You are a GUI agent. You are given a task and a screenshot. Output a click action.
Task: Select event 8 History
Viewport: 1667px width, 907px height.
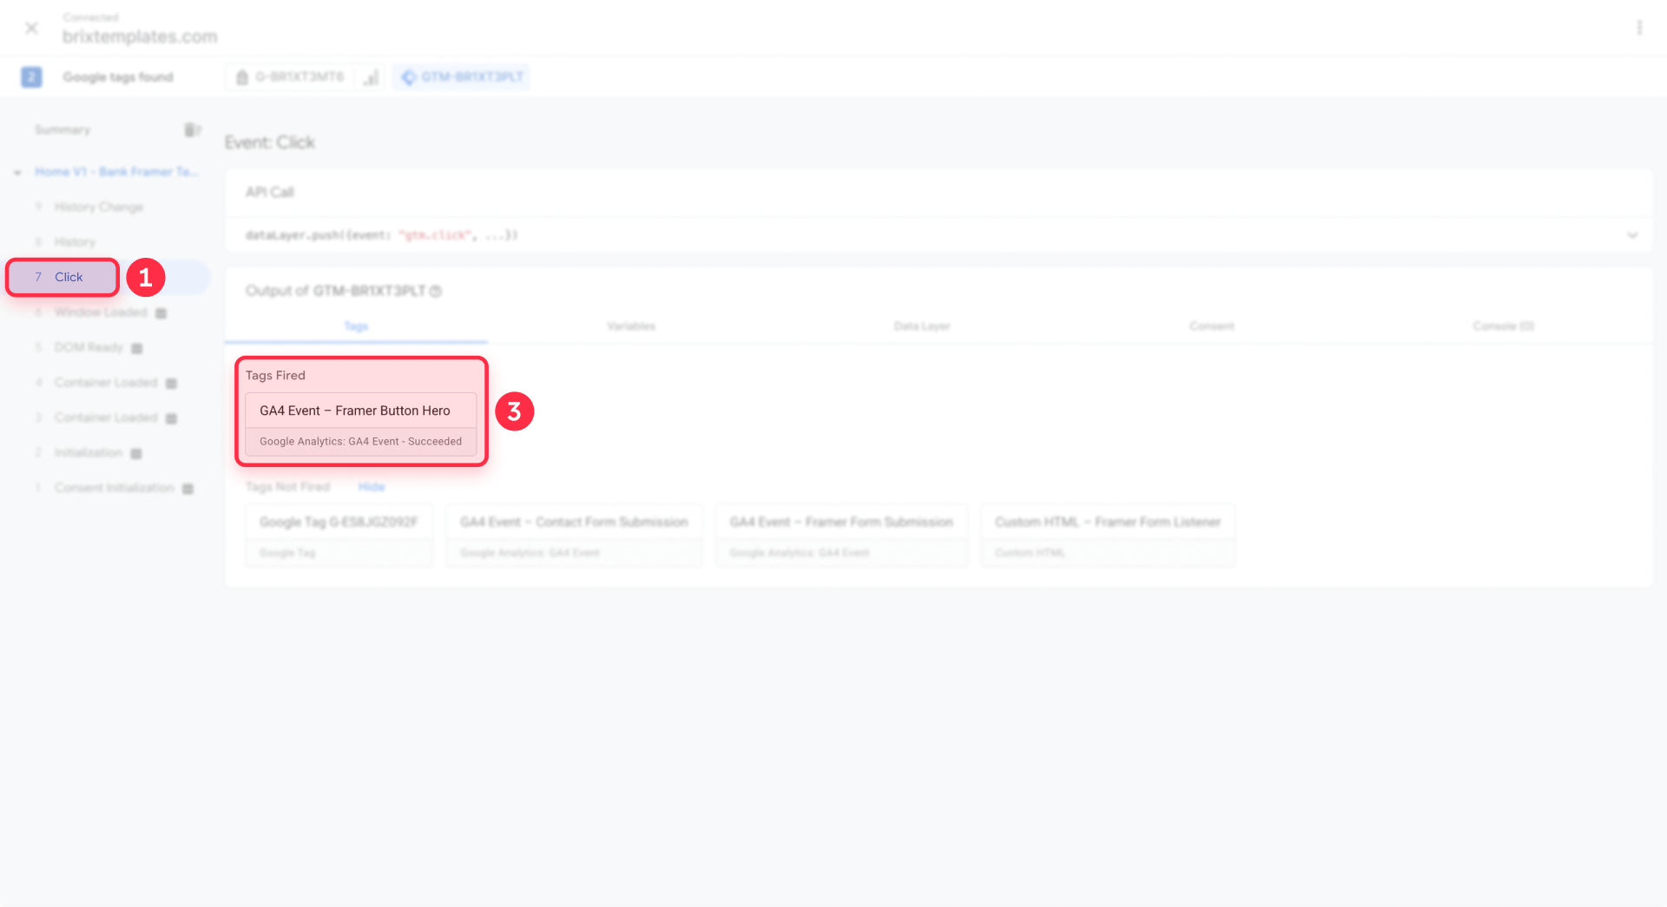[75, 242]
